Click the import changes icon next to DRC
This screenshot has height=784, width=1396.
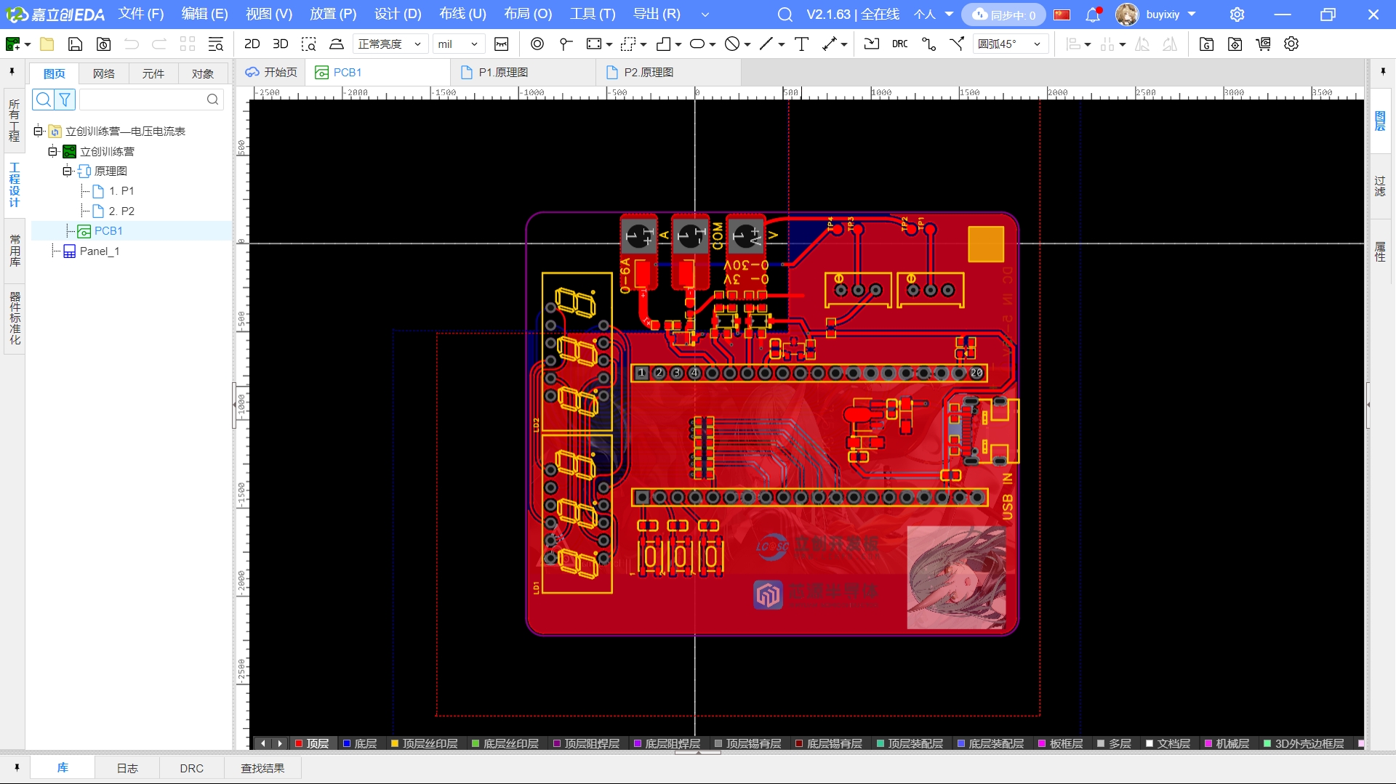[x=872, y=44]
